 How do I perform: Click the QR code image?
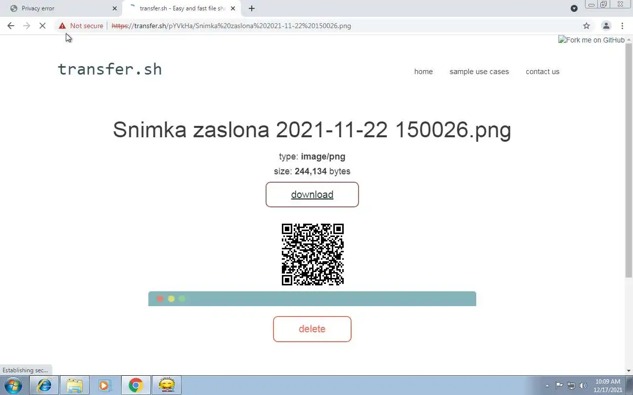[x=313, y=254]
